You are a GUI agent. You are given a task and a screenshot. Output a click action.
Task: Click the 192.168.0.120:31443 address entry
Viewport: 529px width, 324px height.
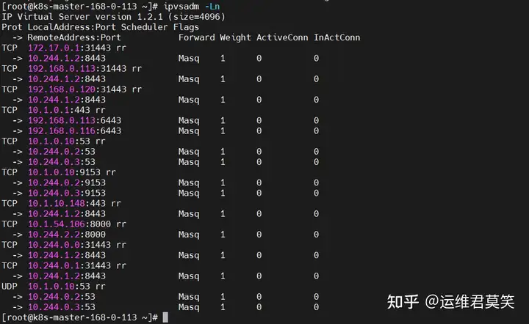77,89
